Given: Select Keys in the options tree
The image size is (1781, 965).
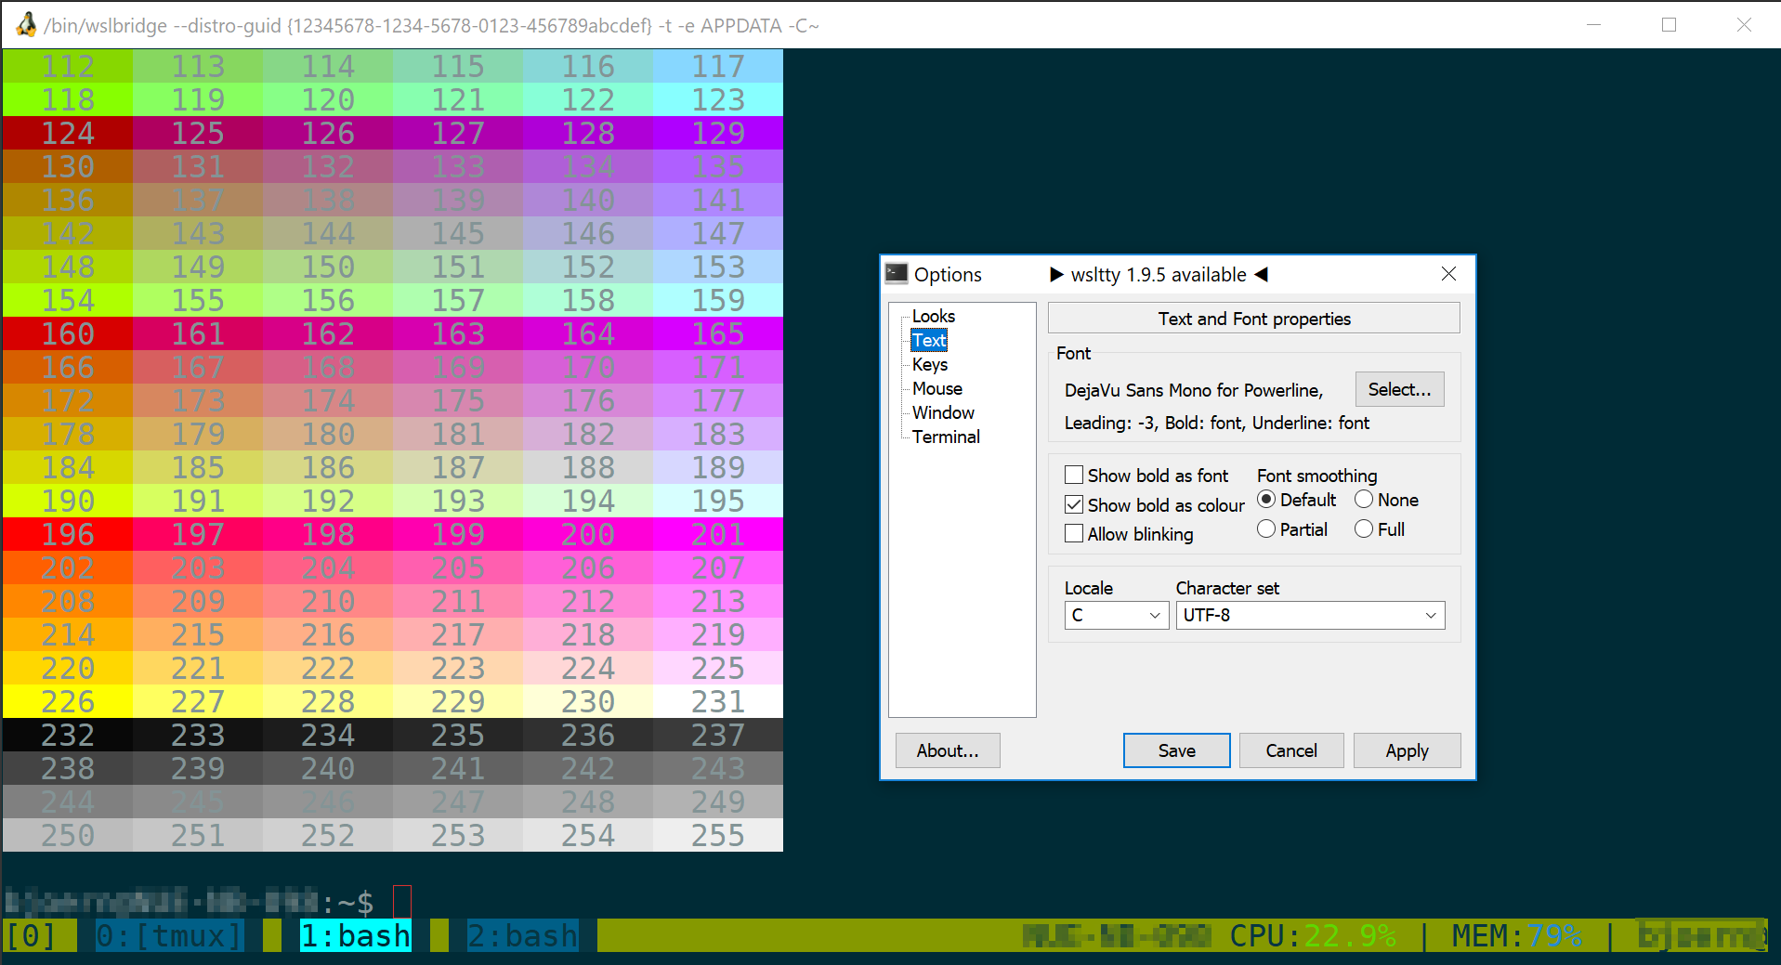Looking at the screenshot, I should (x=929, y=364).
